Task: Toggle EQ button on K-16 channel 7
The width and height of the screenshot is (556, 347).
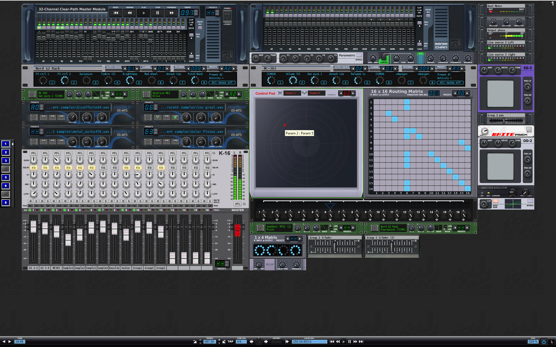Action: tap(103, 168)
